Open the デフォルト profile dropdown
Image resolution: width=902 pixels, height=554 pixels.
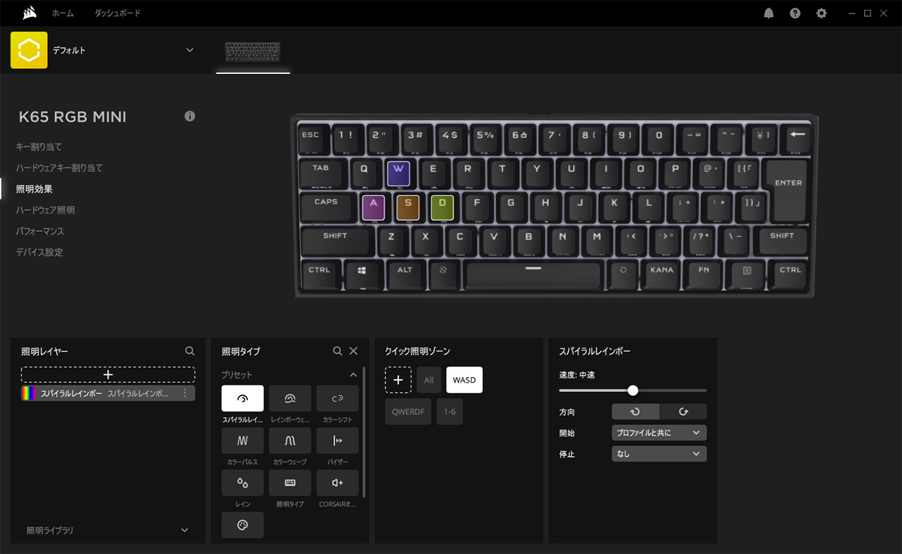[x=190, y=50]
